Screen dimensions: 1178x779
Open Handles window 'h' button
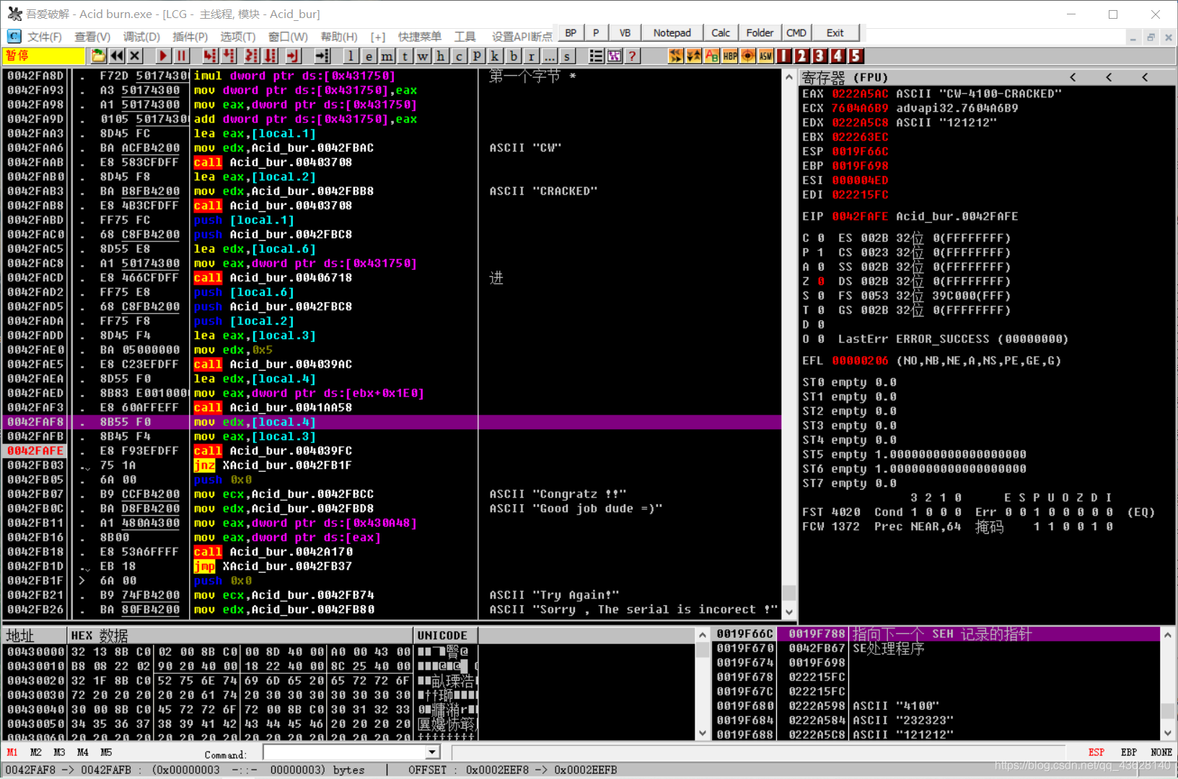tap(441, 56)
